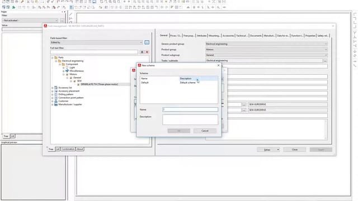Click the Connection point pattern icon
The height and width of the screenshot is (201, 358).
[56, 98]
